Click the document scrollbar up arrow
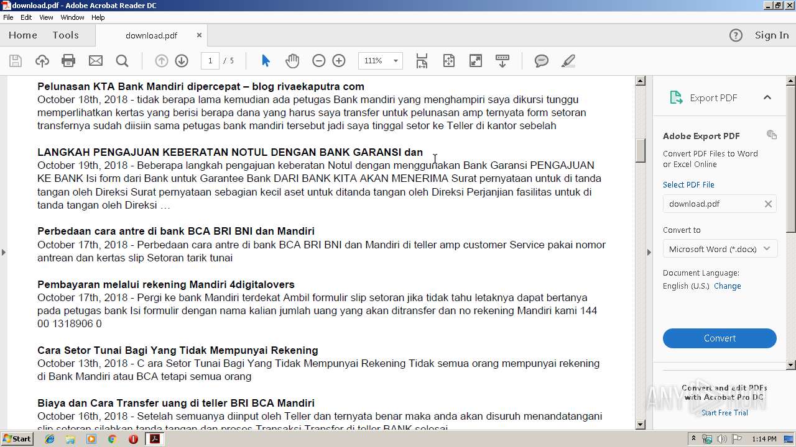The image size is (796, 447). 640,81
